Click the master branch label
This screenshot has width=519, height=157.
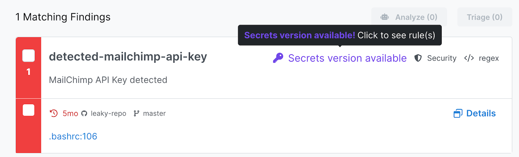coord(154,113)
